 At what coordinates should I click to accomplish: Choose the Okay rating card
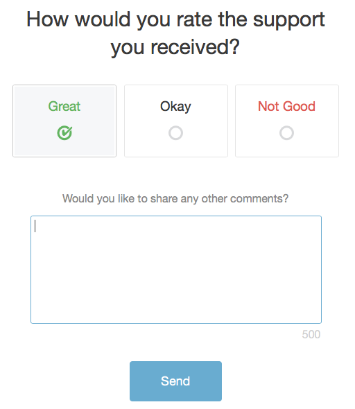pos(176,121)
